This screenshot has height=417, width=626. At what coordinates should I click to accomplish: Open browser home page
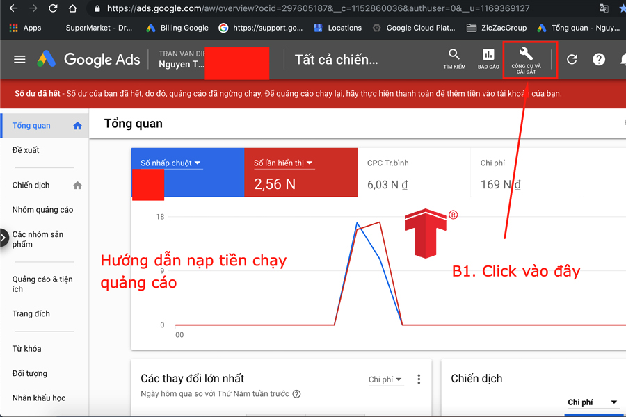pyautogui.click(x=72, y=8)
